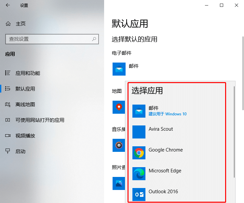Click the 查找设置 search field

(52, 39)
